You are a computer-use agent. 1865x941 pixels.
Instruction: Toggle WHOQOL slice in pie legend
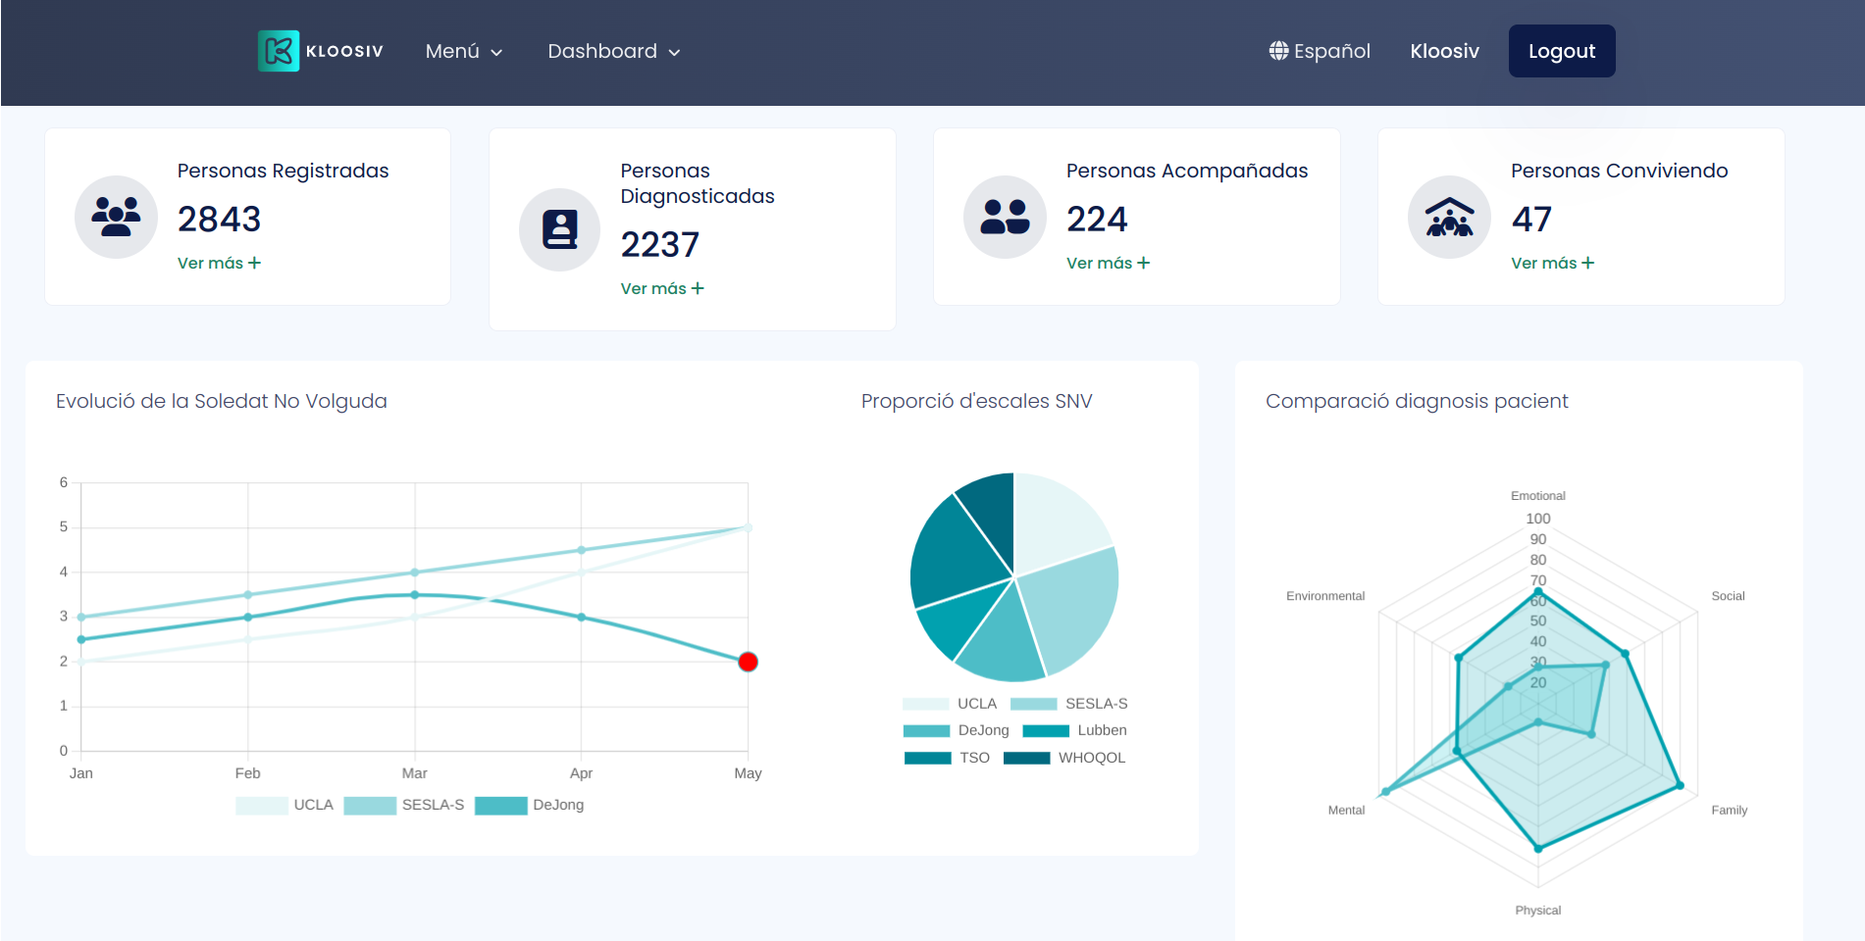1064,758
